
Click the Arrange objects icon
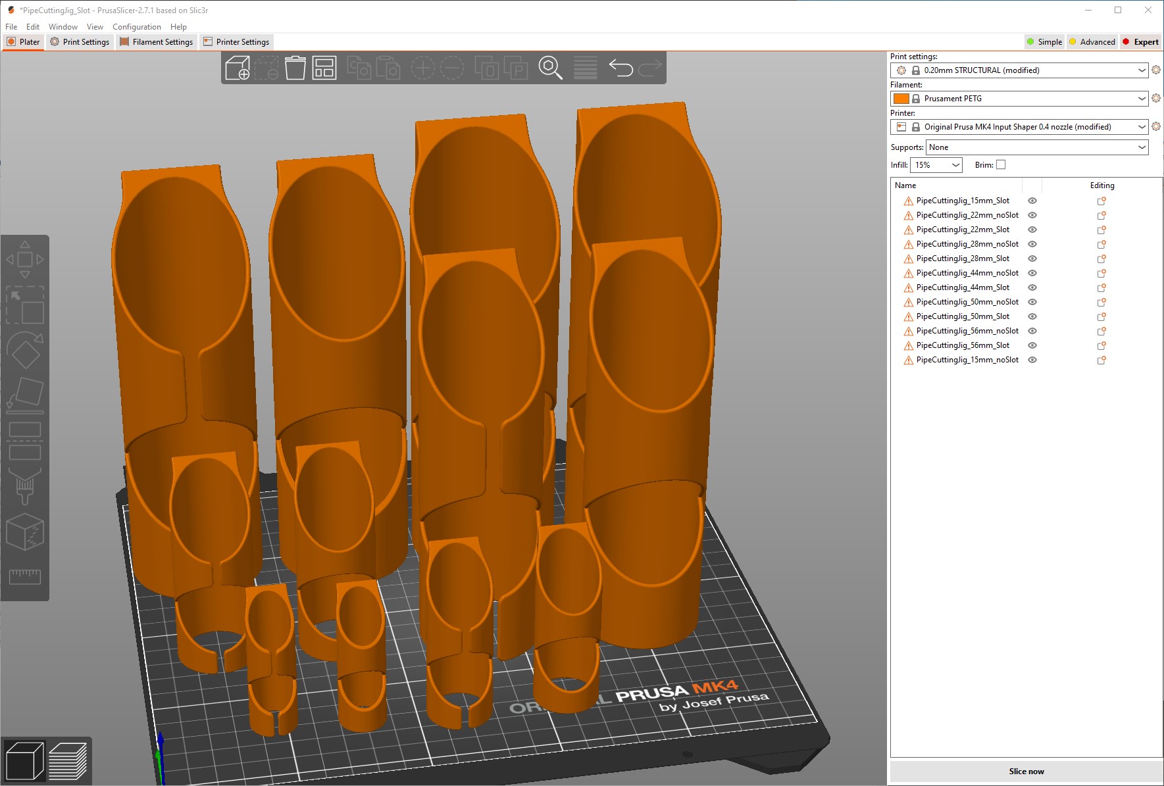[x=325, y=67]
